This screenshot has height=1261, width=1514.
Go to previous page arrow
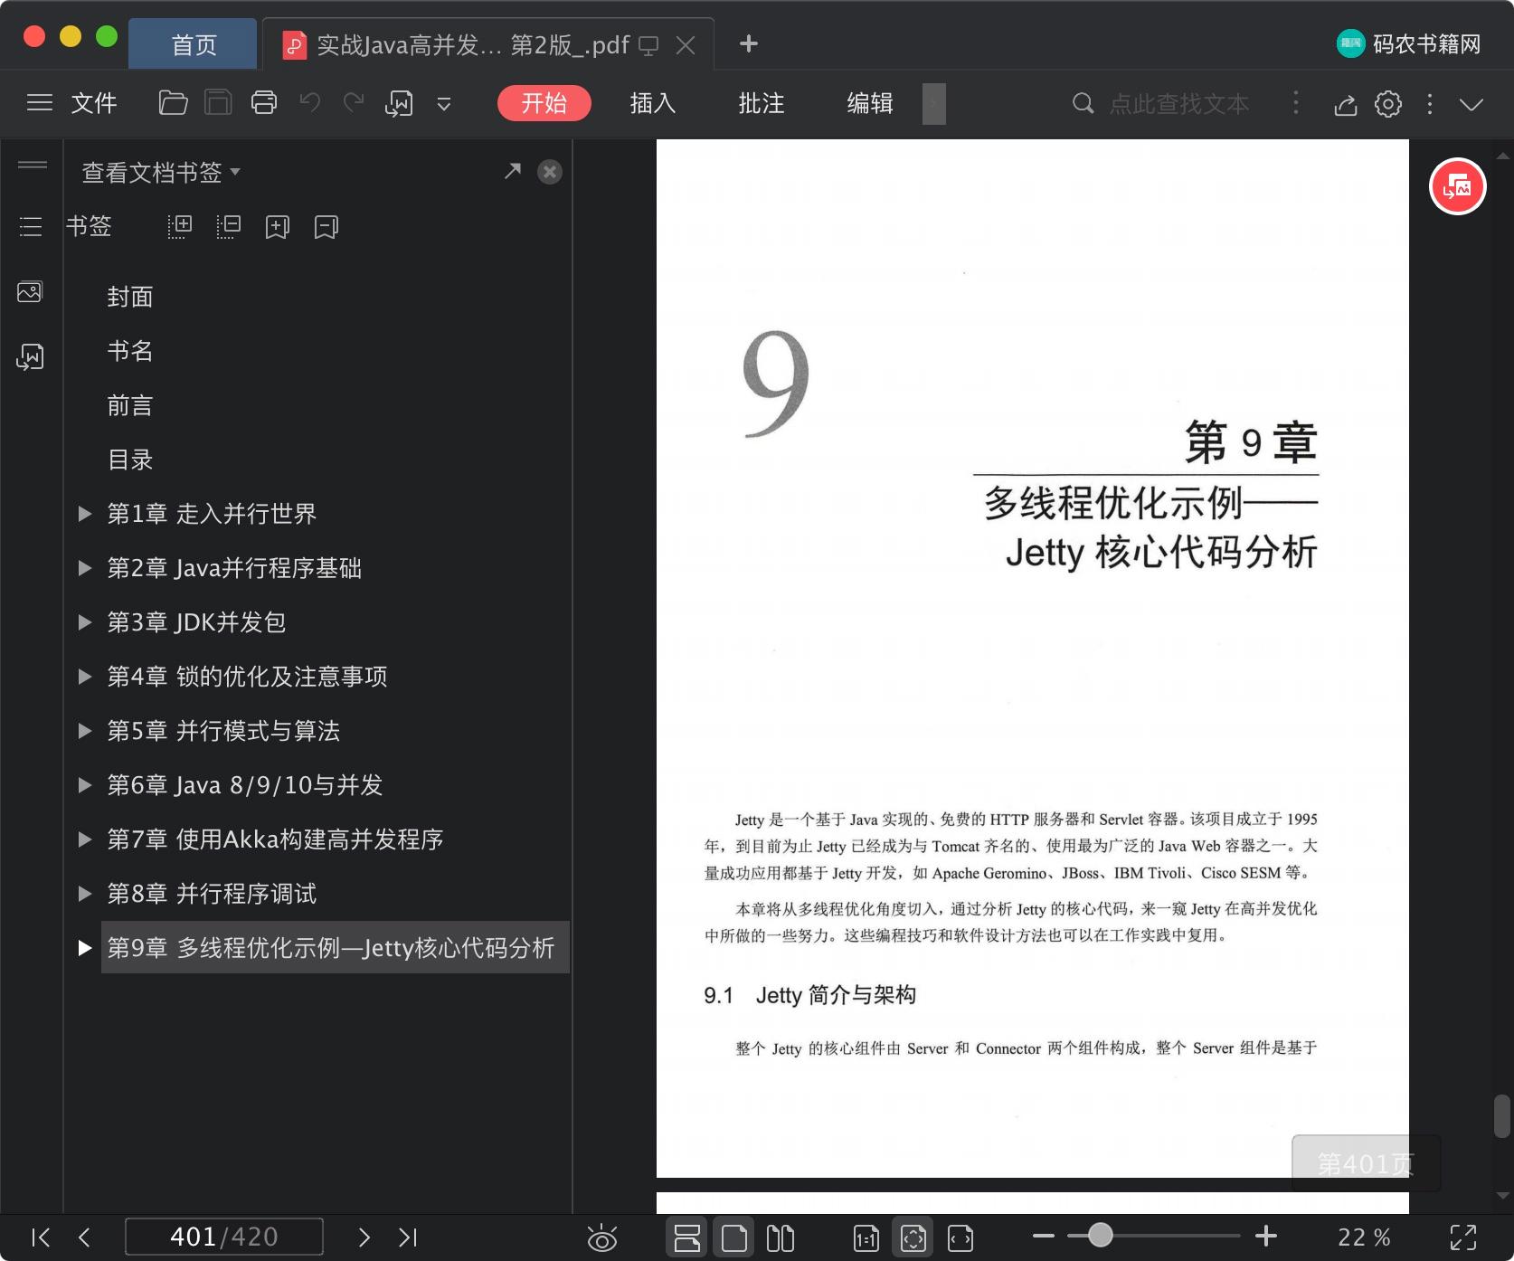(x=84, y=1237)
